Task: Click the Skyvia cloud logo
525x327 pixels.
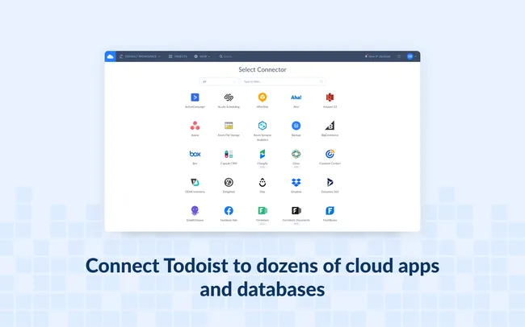Action: [x=110, y=56]
